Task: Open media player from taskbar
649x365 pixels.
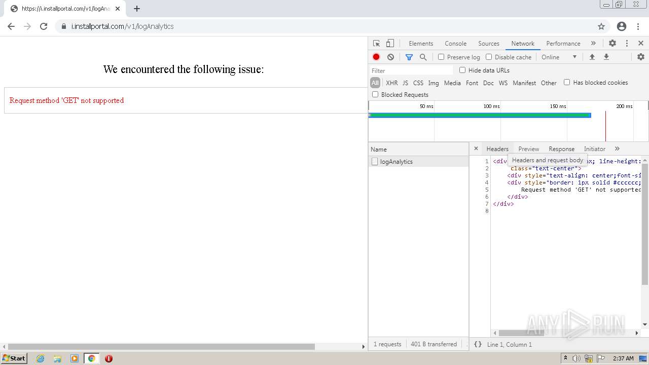Action: tap(75, 358)
